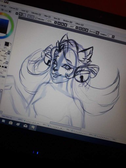
Task: Open the Stabilizer value dropdown arrow
Action: 113,37
